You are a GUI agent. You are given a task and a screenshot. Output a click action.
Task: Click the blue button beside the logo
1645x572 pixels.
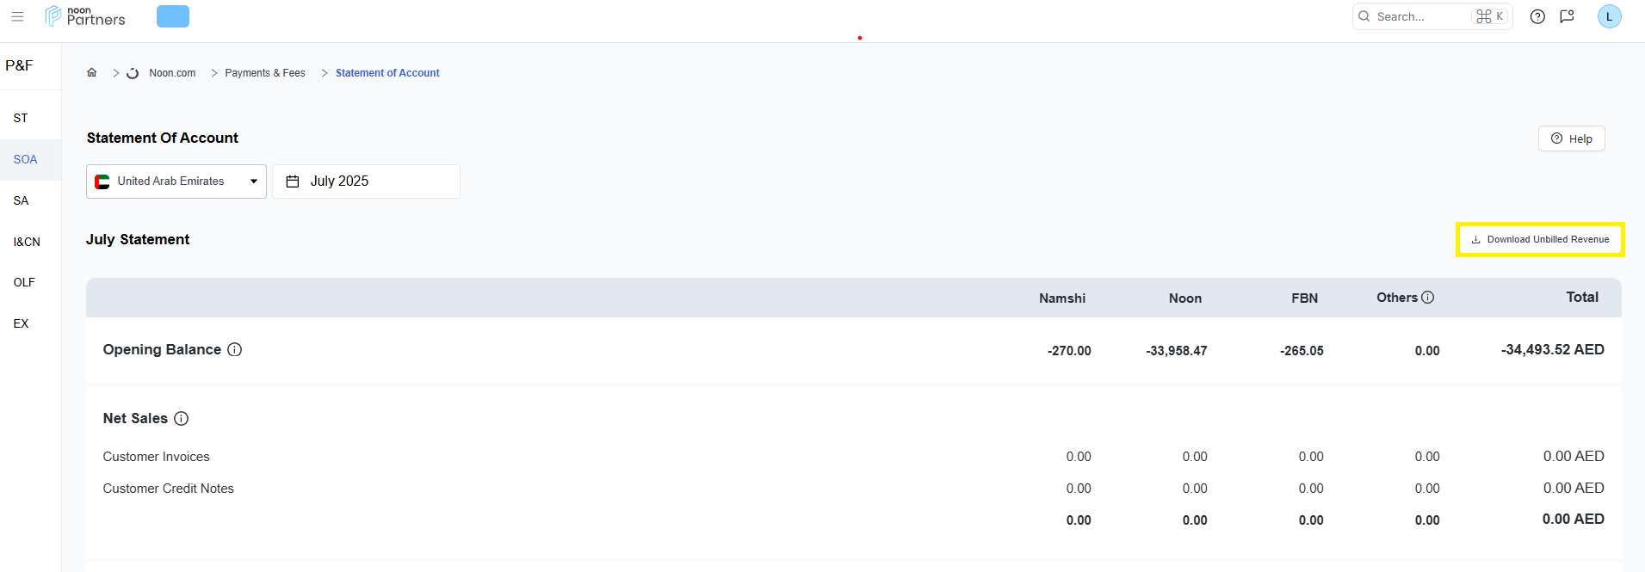pyautogui.click(x=173, y=16)
